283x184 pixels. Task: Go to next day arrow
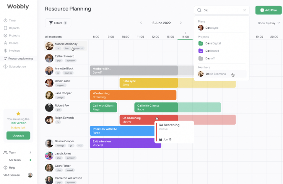pos(181,23)
